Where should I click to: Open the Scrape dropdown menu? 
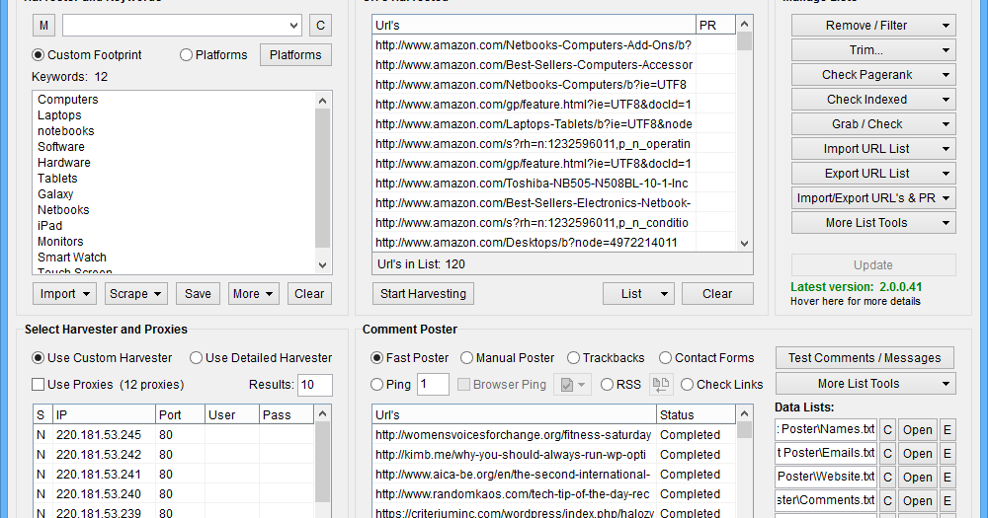[135, 294]
